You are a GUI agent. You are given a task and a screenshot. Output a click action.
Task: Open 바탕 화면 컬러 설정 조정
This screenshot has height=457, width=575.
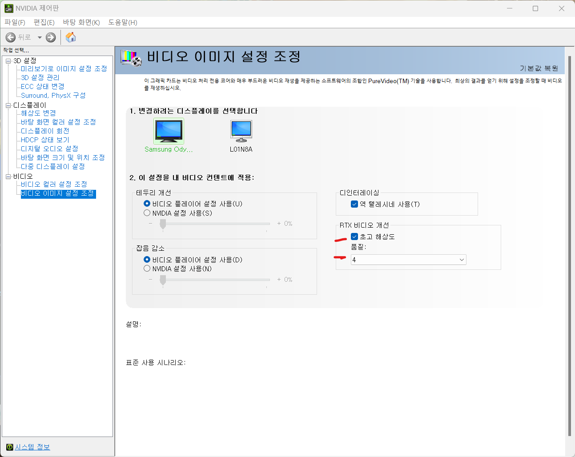58,122
